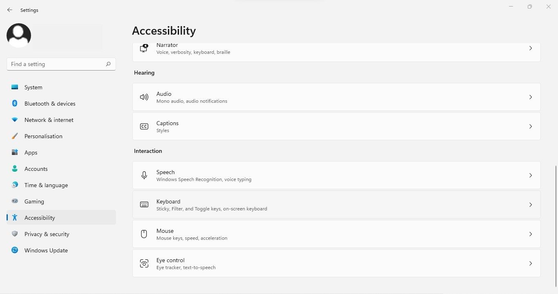The height and width of the screenshot is (294, 558).
Task: Click the Privacy & security shield icon
Action: tap(15, 234)
